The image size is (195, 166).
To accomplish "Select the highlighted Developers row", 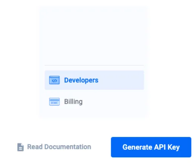I will 94,80.
